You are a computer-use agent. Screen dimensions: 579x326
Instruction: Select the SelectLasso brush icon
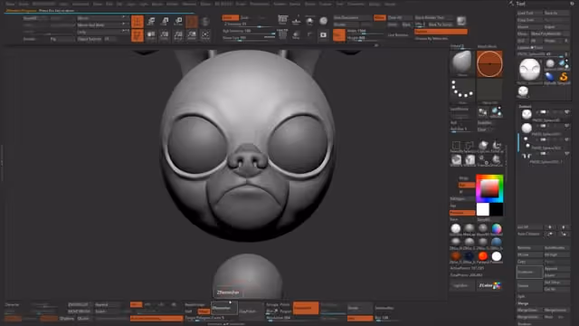(x=470, y=146)
